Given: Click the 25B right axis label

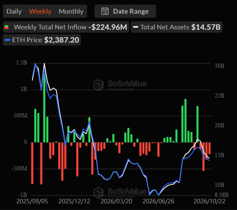Looking at the screenshot, I should click(x=219, y=95).
